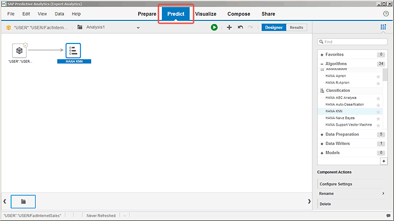The width and height of the screenshot is (394, 221).
Task: Switch to the Compose tab
Action: [x=239, y=14]
